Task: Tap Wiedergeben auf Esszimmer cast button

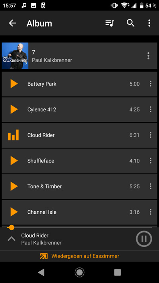Action: pos(79,256)
